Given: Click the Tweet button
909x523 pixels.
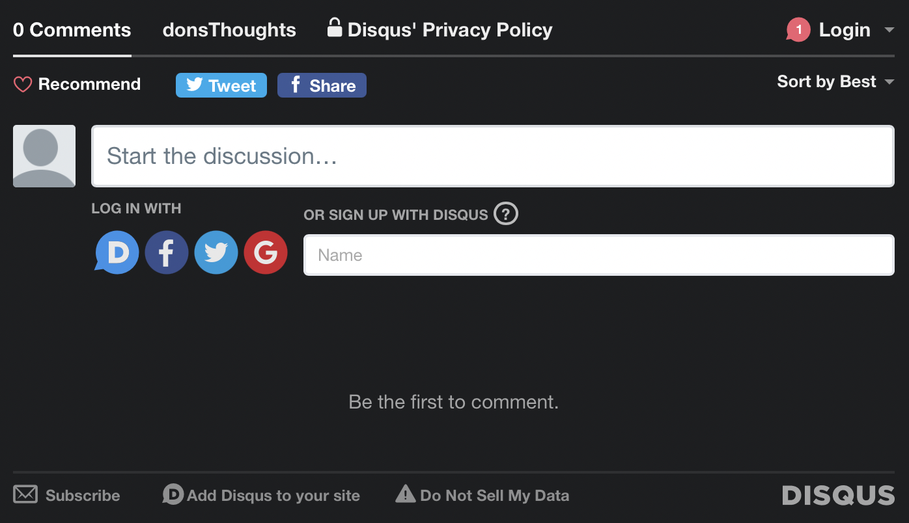Looking at the screenshot, I should tap(221, 85).
